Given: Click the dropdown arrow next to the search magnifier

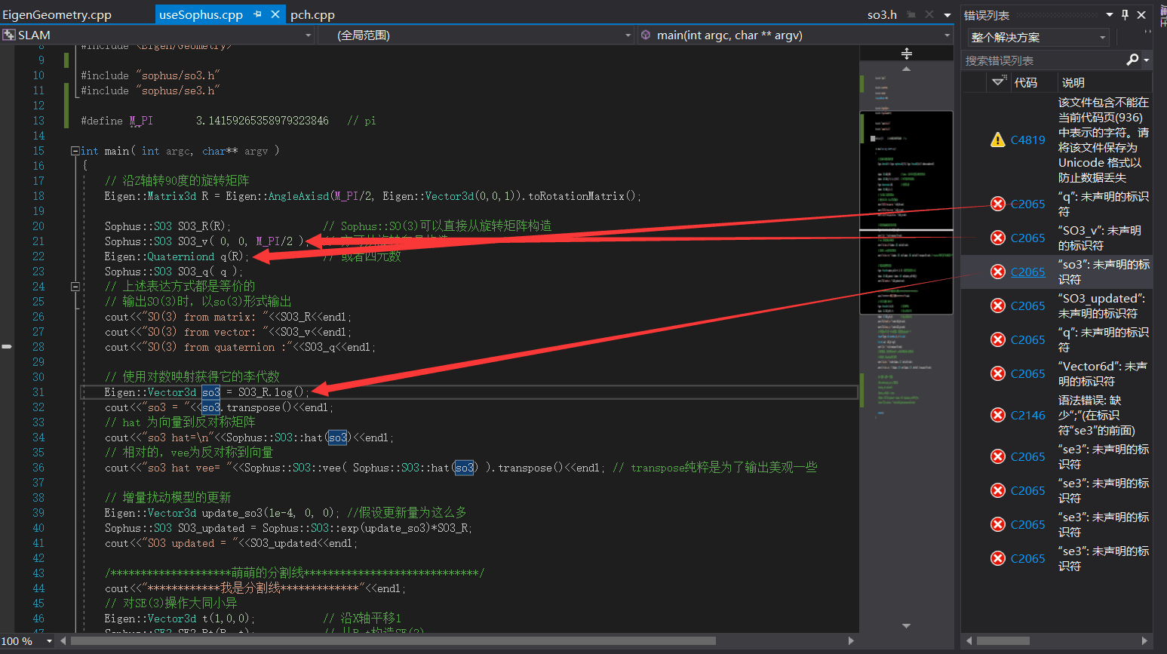Looking at the screenshot, I should click(x=1147, y=60).
